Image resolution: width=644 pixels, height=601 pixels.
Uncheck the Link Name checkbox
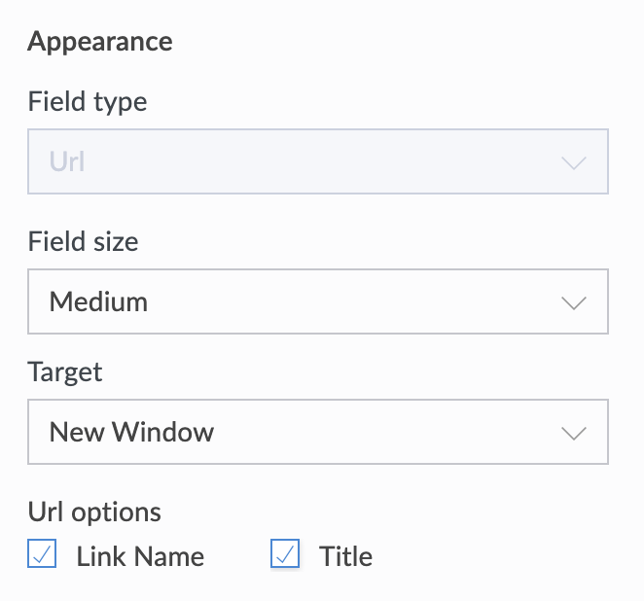[x=42, y=554]
